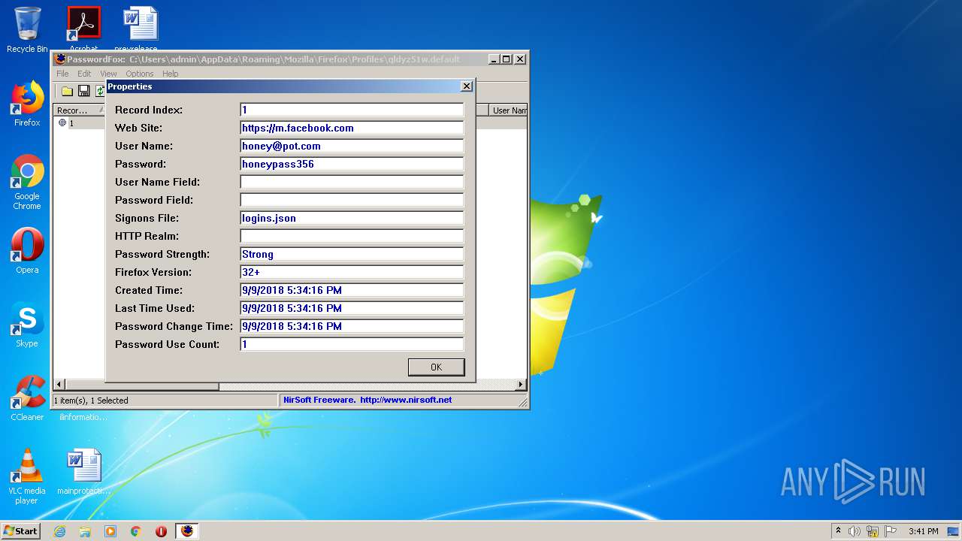Click the horizontal scrollbar right arrow
The image size is (962, 541).
pos(520,385)
